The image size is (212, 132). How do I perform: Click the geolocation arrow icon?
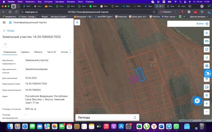coord(207,79)
